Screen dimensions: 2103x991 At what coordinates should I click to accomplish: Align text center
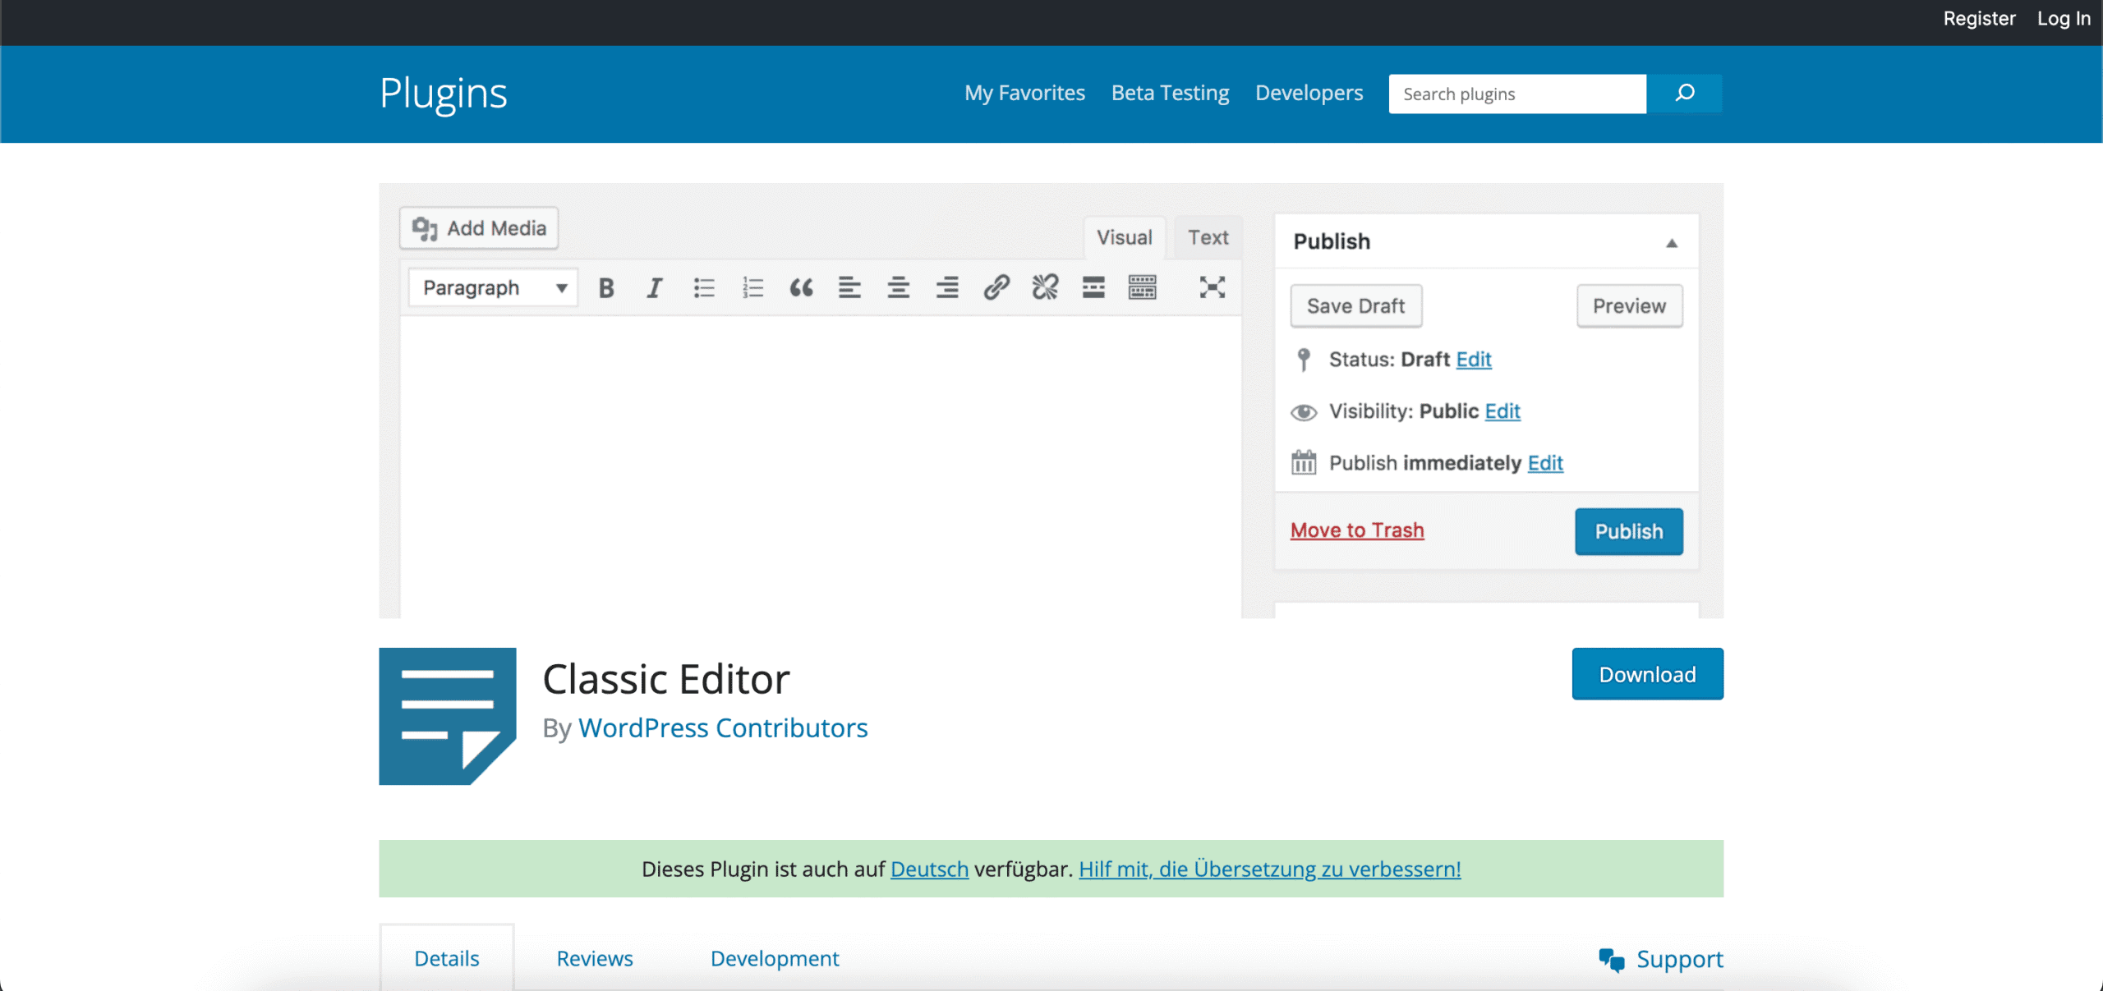click(898, 287)
